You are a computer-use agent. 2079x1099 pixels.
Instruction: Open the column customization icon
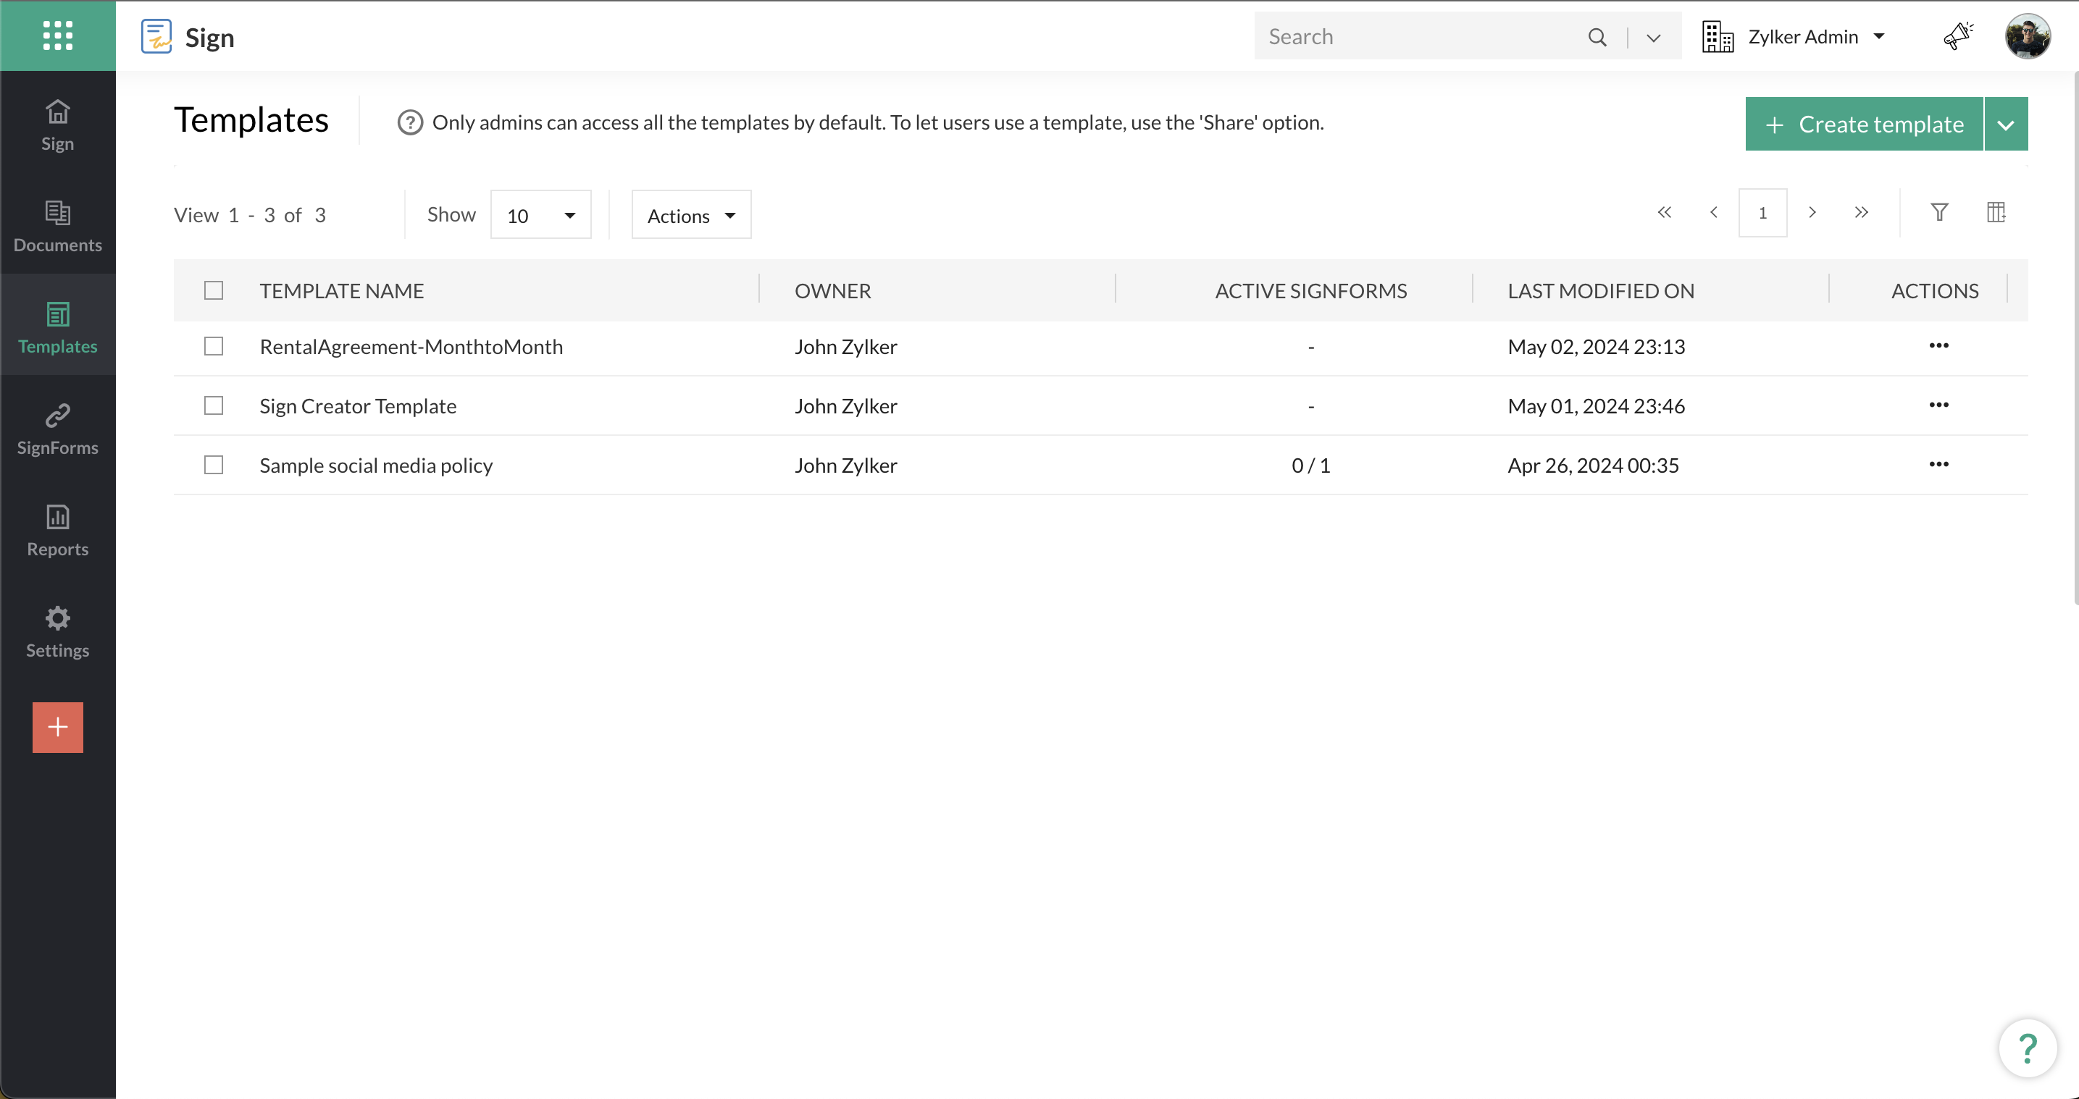pyautogui.click(x=1995, y=212)
